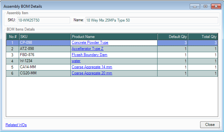This screenshot has width=224, height=132.
Task: Open the Accellerator Type Z product link
Action: click(87, 49)
